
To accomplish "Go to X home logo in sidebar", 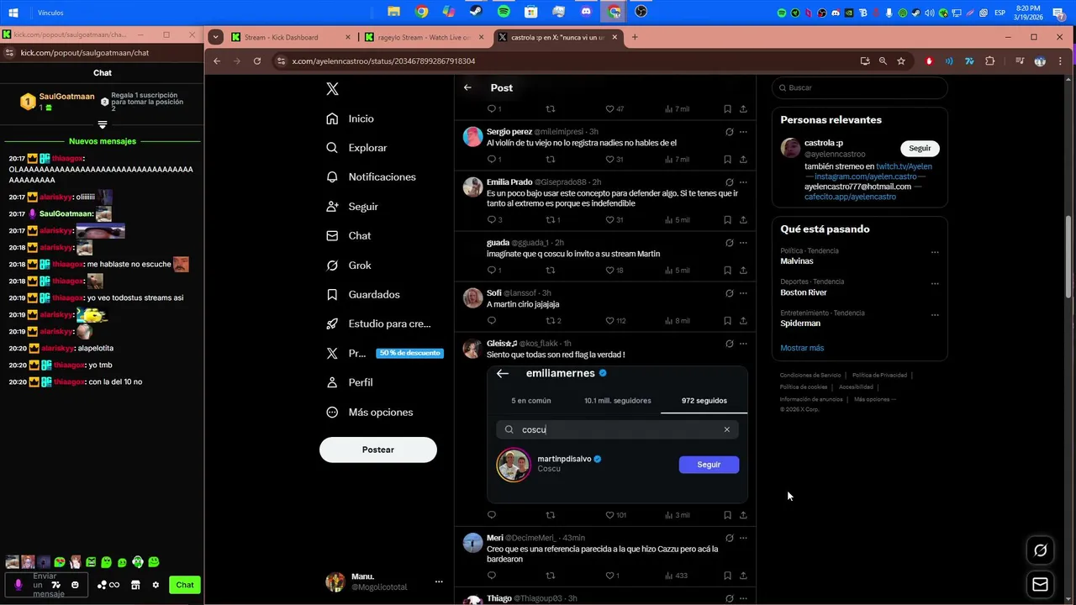I will click(332, 89).
